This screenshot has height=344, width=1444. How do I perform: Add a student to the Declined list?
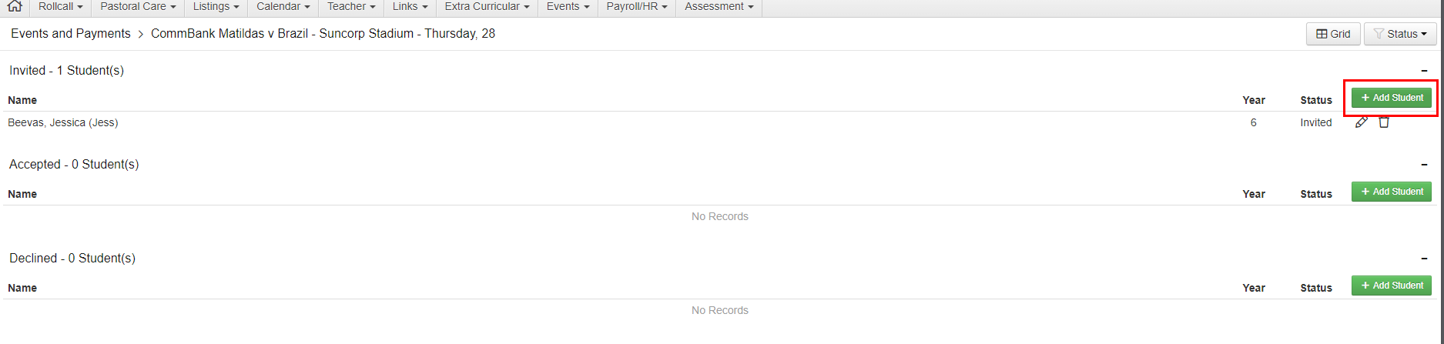(x=1392, y=286)
